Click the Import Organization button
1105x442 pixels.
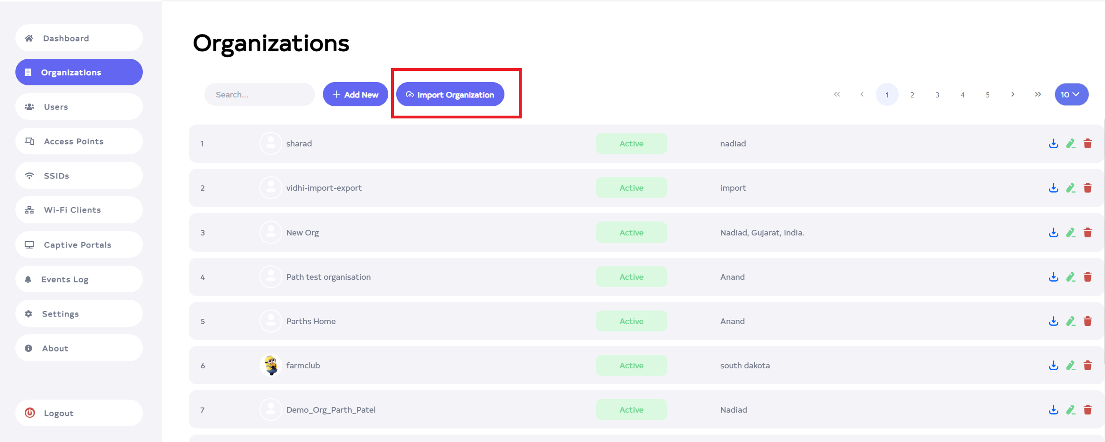click(450, 95)
